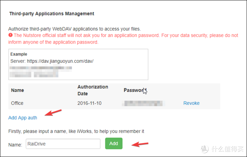
Task: Click the blurred Office password value
Action: (143, 103)
